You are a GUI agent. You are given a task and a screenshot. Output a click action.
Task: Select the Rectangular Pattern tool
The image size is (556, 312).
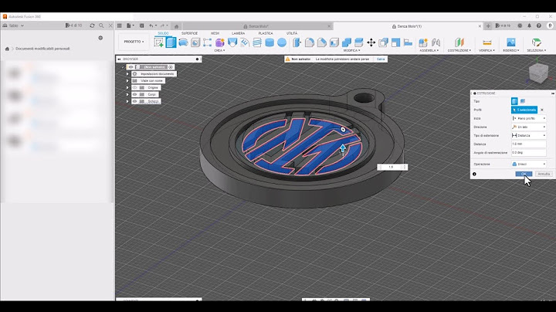click(208, 42)
